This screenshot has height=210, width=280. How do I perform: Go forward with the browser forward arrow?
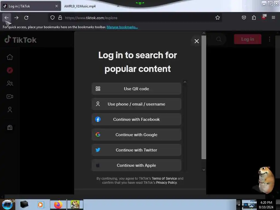point(16,18)
